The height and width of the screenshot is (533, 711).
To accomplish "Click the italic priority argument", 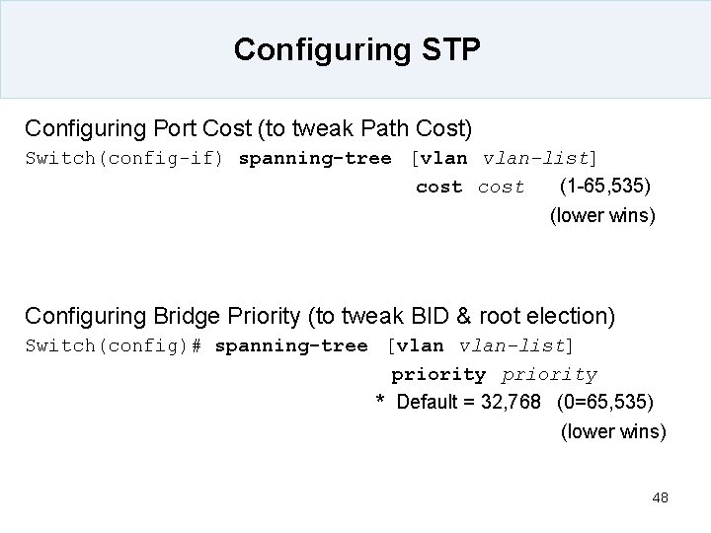I will pyautogui.click(x=550, y=375).
